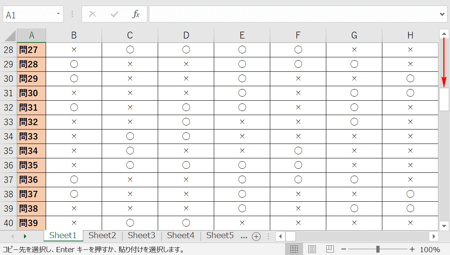Switch to Sheet2 tab
The width and height of the screenshot is (450, 255).
click(x=102, y=235)
